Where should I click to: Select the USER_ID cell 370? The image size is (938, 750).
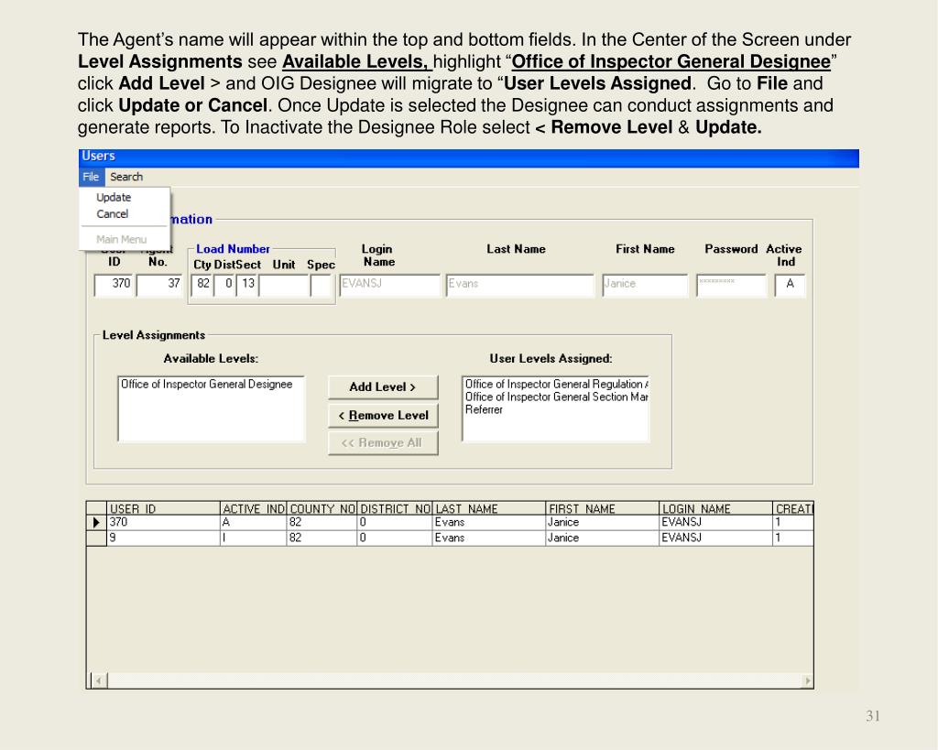point(163,522)
